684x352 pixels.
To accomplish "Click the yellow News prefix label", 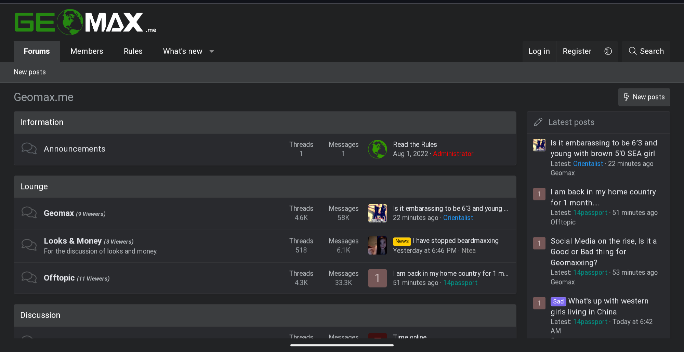I will (x=402, y=241).
